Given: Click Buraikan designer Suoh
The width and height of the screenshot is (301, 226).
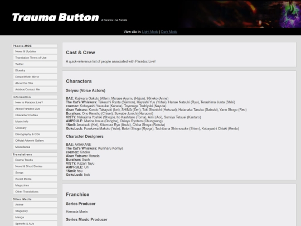Looking at the screenshot, I should click(86, 160).
